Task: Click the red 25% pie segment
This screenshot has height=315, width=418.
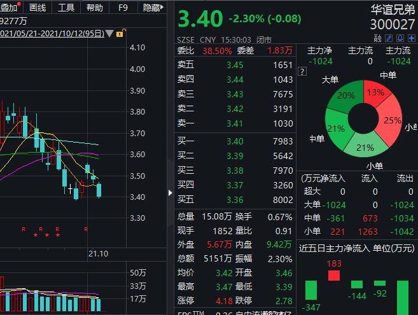Action: (x=391, y=120)
